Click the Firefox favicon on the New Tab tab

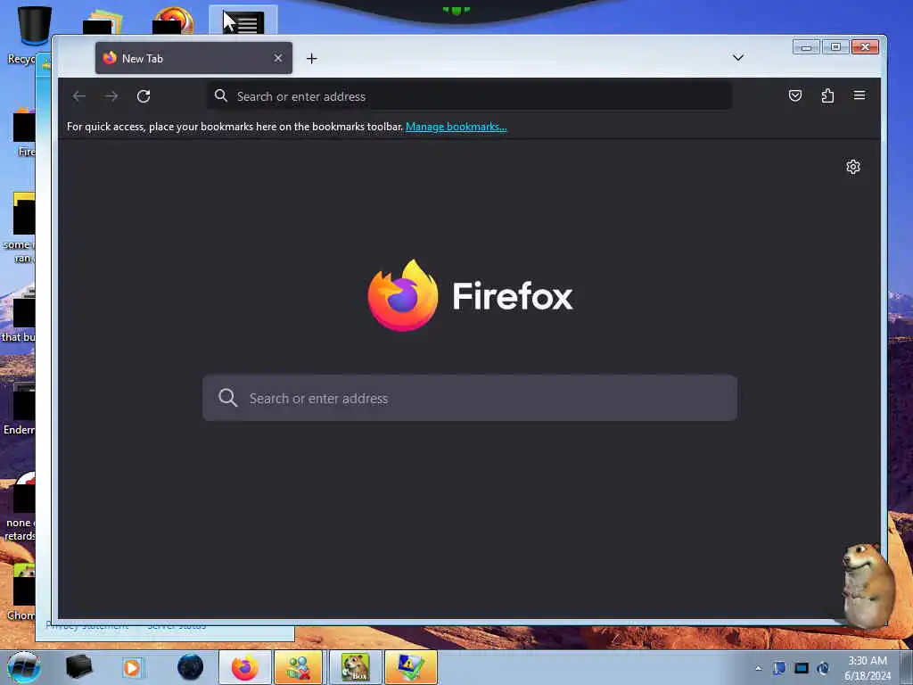[110, 58]
